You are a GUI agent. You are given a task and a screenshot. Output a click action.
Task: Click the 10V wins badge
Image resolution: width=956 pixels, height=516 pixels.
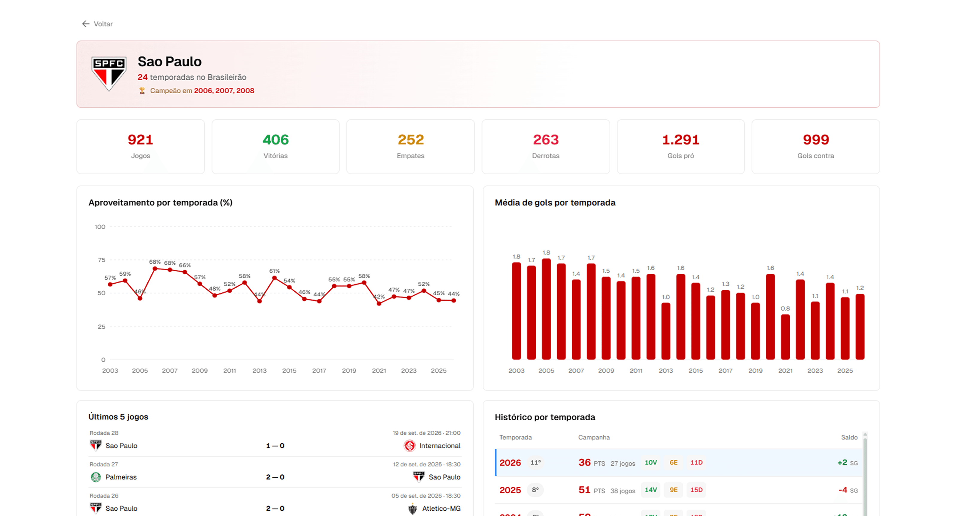651,462
